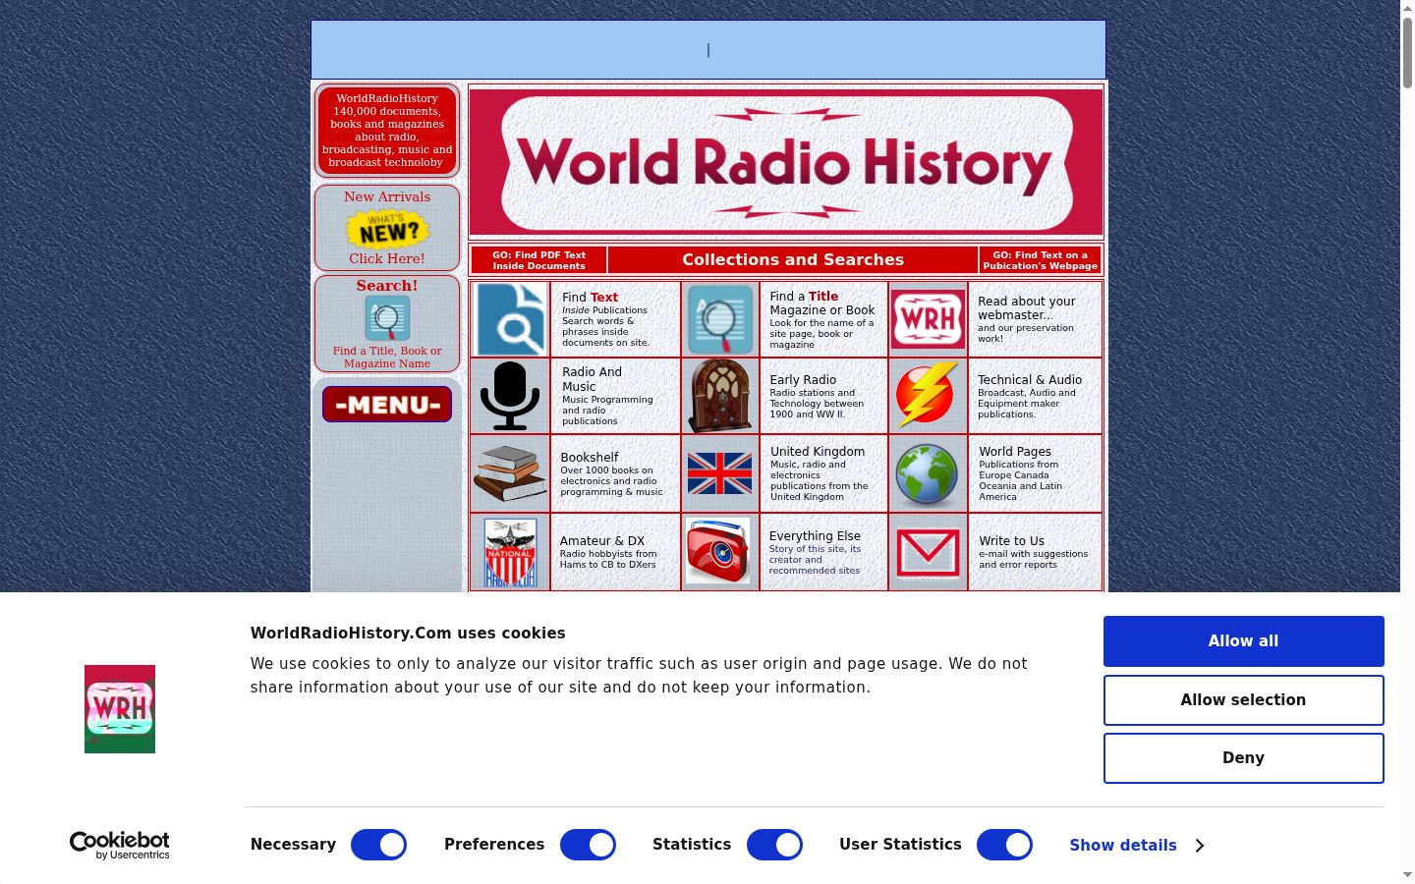Viewport: 1415px width, 884px height.
Task: Open the World Pages globe icon
Action: (927, 474)
